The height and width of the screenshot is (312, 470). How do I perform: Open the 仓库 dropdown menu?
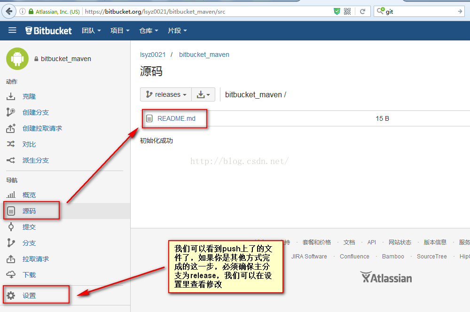pos(149,31)
